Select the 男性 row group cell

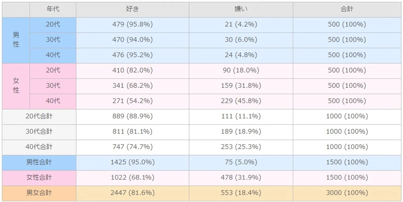(16, 40)
